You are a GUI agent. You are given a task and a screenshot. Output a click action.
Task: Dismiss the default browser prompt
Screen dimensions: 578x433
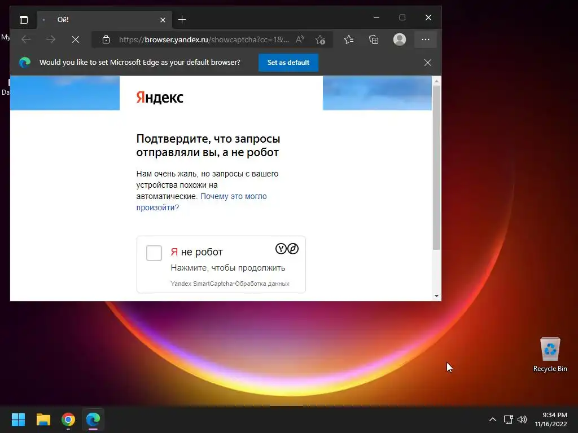tap(428, 63)
